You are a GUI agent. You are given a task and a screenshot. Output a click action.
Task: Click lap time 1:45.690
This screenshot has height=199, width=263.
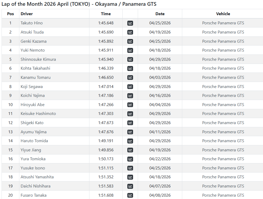click(106, 32)
